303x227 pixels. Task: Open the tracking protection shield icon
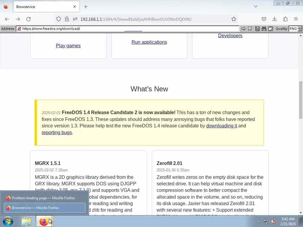pyautogui.click(x=59, y=19)
